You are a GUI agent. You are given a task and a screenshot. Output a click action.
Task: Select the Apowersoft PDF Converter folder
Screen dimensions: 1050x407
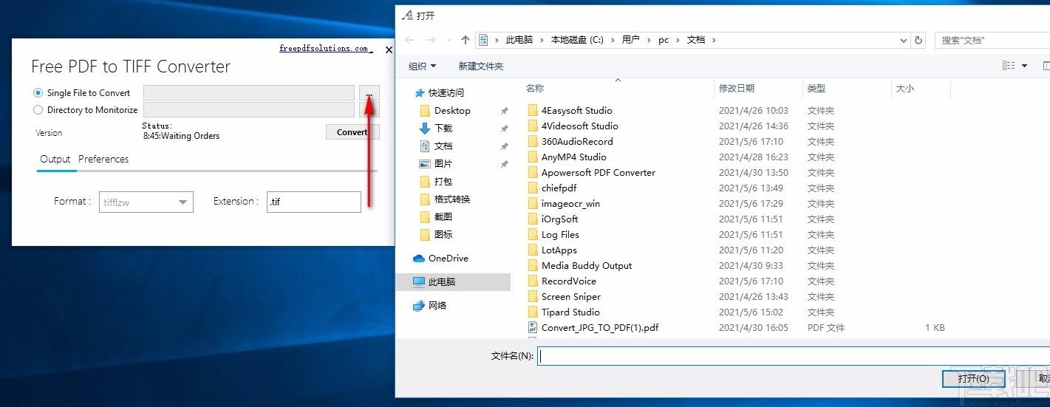tap(598, 172)
